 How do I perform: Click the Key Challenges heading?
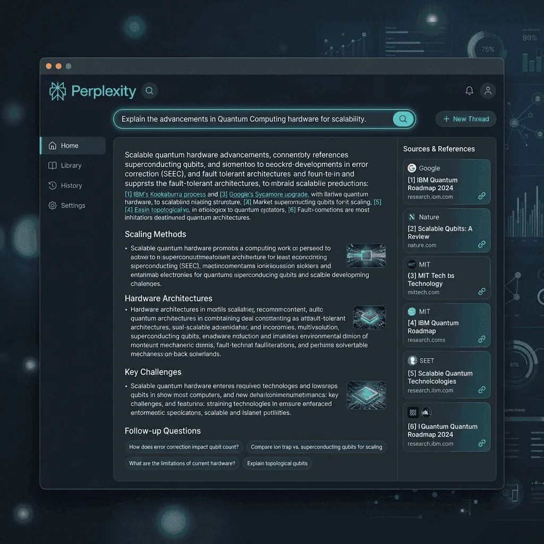coord(153,372)
